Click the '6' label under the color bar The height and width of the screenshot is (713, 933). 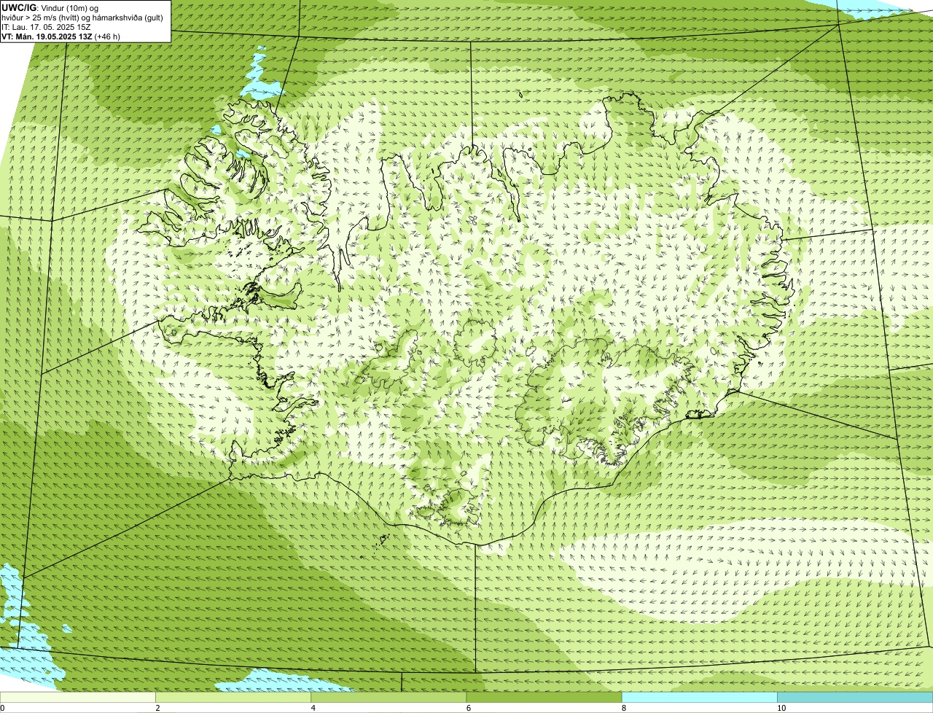[x=468, y=708]
